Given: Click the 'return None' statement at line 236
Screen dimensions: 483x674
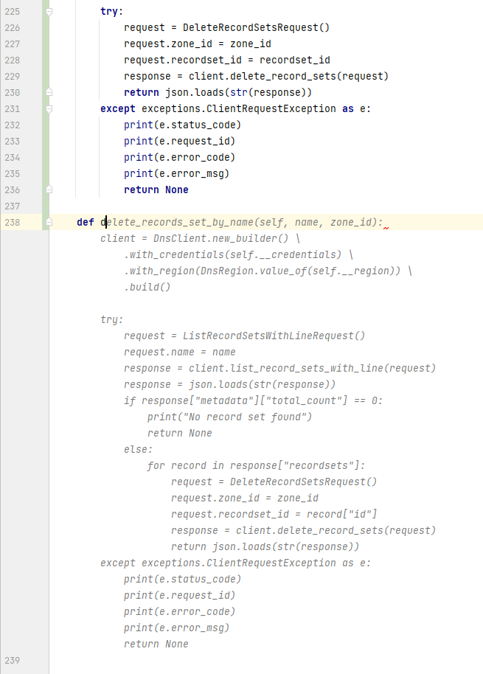Looking at the screenshot, I should pos(156,190).
